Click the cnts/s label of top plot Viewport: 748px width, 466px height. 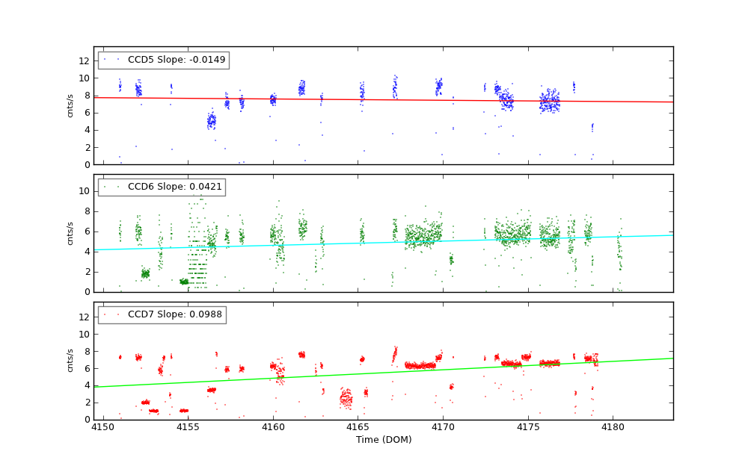coord(70,105)
